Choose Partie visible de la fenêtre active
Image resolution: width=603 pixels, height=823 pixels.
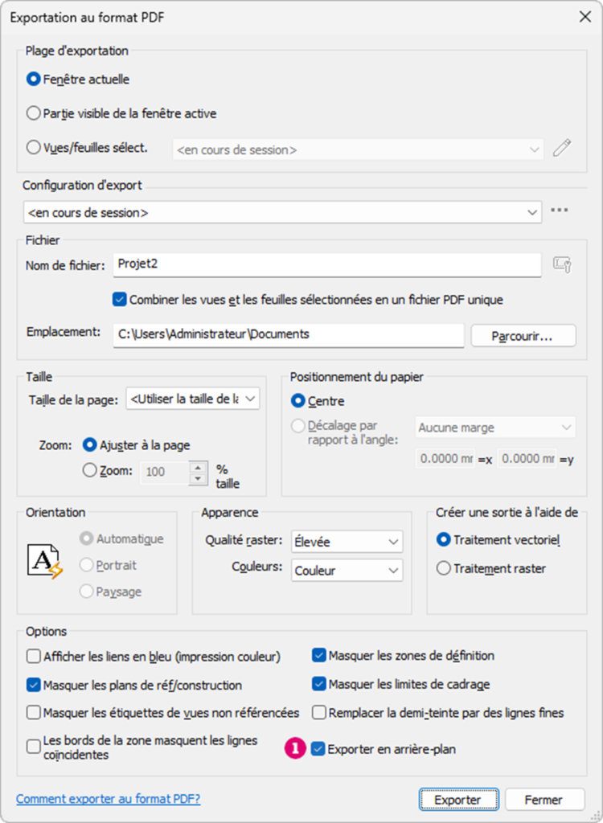tap(32, 113)
